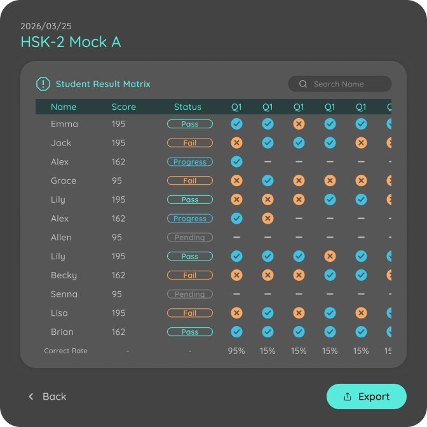The width and height of the screenshot is (427, 427).
Task: Open Emma's first Q1 check mark
Action: click(x=236, y=124)
